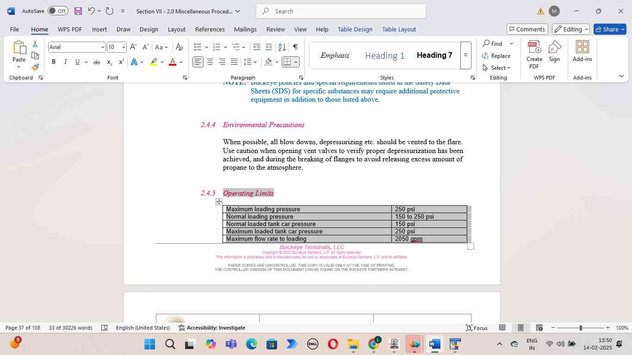This screenshot has width=632, height=355.
Task: Toggle Italic formatting
Action: tap(65, 62)
